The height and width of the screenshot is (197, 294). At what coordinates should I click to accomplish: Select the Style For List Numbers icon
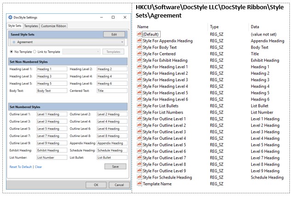(139, 112)
